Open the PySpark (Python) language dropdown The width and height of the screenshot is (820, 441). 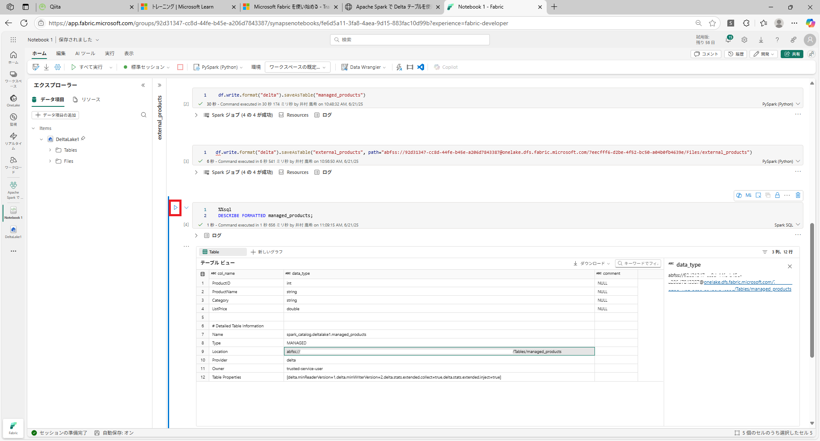(x=218, y=67)
